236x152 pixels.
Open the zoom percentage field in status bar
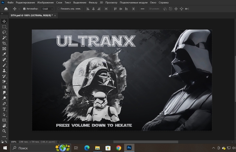[14, 142]
